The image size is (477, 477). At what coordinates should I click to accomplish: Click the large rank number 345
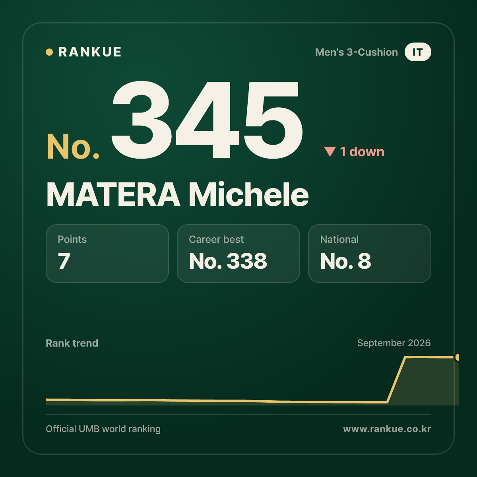(207, 119)
